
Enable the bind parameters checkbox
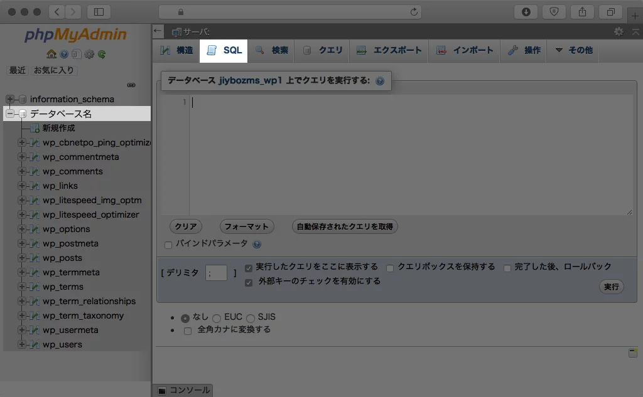168,245
